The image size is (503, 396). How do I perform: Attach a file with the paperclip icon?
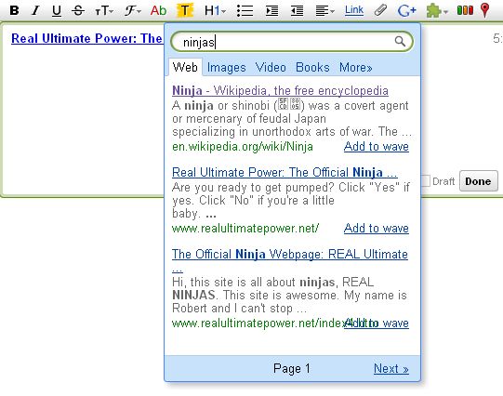point(380,10)
